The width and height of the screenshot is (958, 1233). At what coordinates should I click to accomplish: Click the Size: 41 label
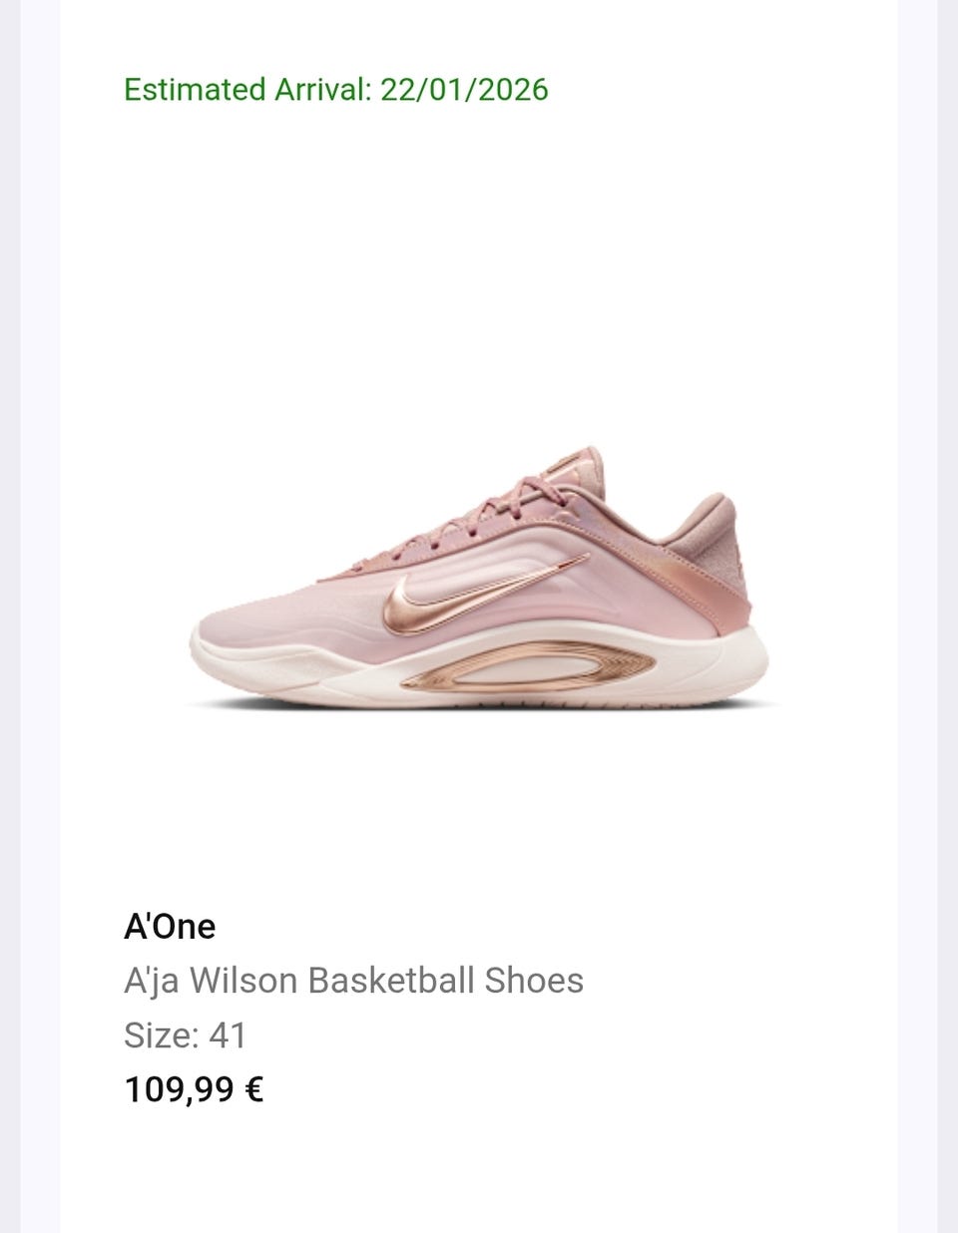185,1035
